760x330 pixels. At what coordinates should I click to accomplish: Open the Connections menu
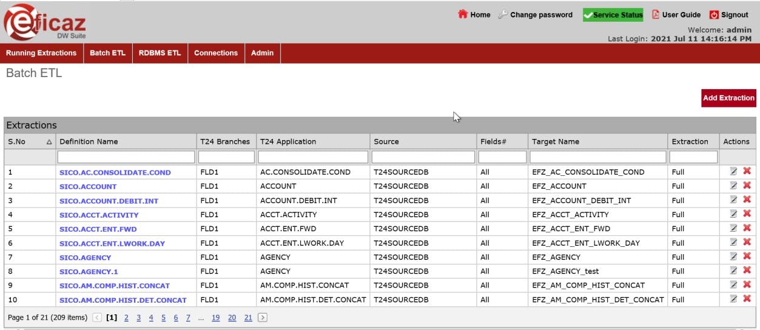[215, 53]
